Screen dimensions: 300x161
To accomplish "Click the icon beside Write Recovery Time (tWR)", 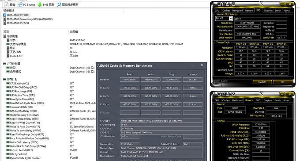I will pyautogui.click(x=8, y=115).
